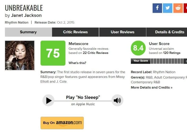Set your score on the rating bar

167,61
